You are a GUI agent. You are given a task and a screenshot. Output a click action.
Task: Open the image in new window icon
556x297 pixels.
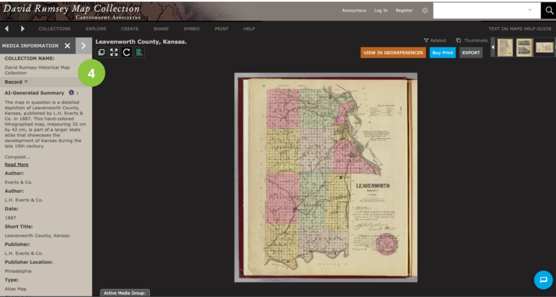[x=102, y=53]
